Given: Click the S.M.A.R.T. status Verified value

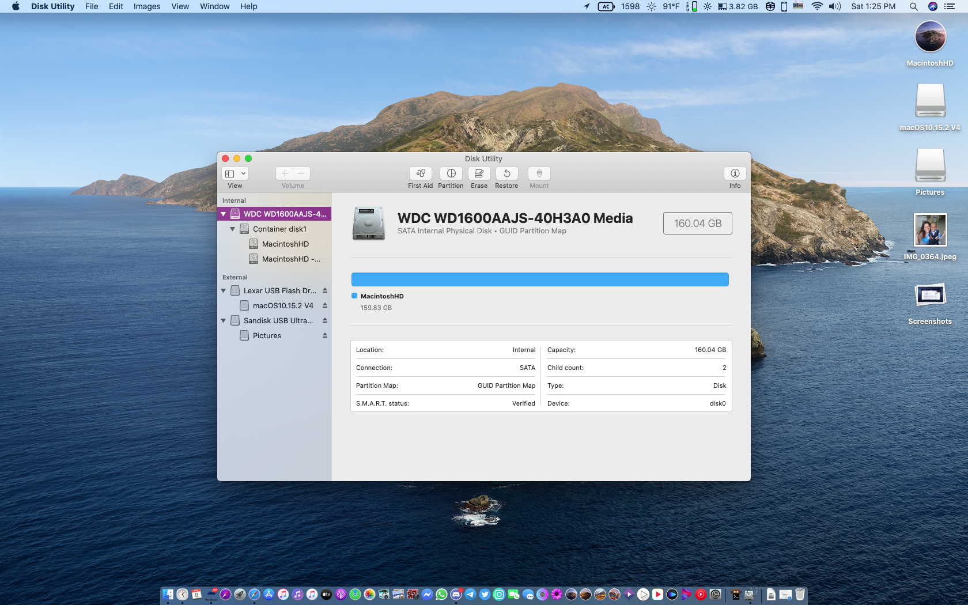Looking at the screenshot, I should click(523, 403).
